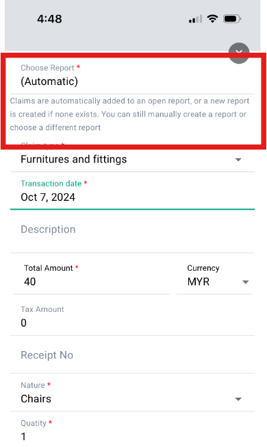Click the 4:48 clock in status bar
Viewport: 267px width, 447px height.
[49, 19]
